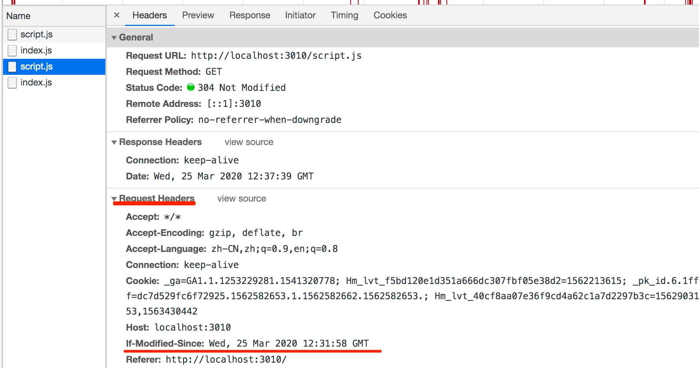The image size is (699, 368).
Task: Click the file icon of first script.js
Action: [x=12, y=35]
